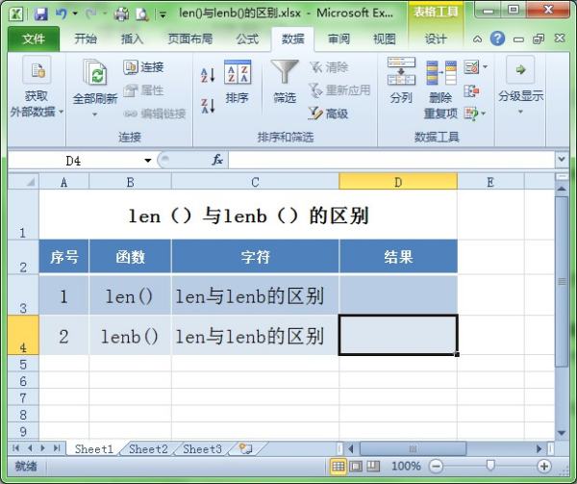Click in the formula bar input
The width and height of the screenshot is (577, 484).
click(x=391, y=160)
